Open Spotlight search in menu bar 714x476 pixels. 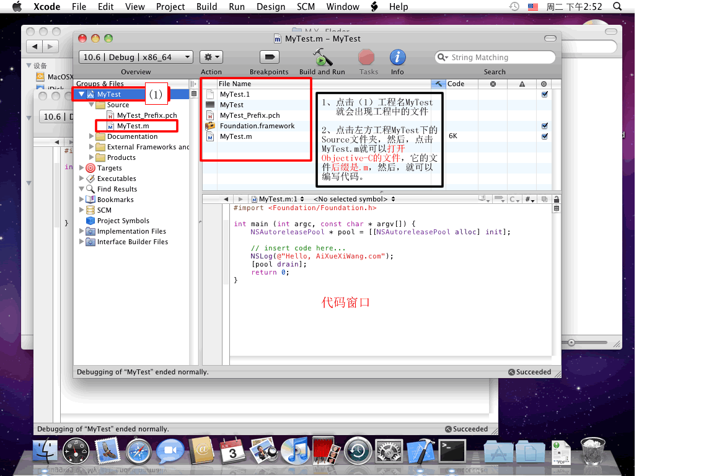pyautogui.click(x=617, y=6)
